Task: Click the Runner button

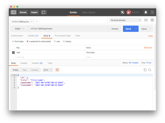Action: tap(23, 12)
